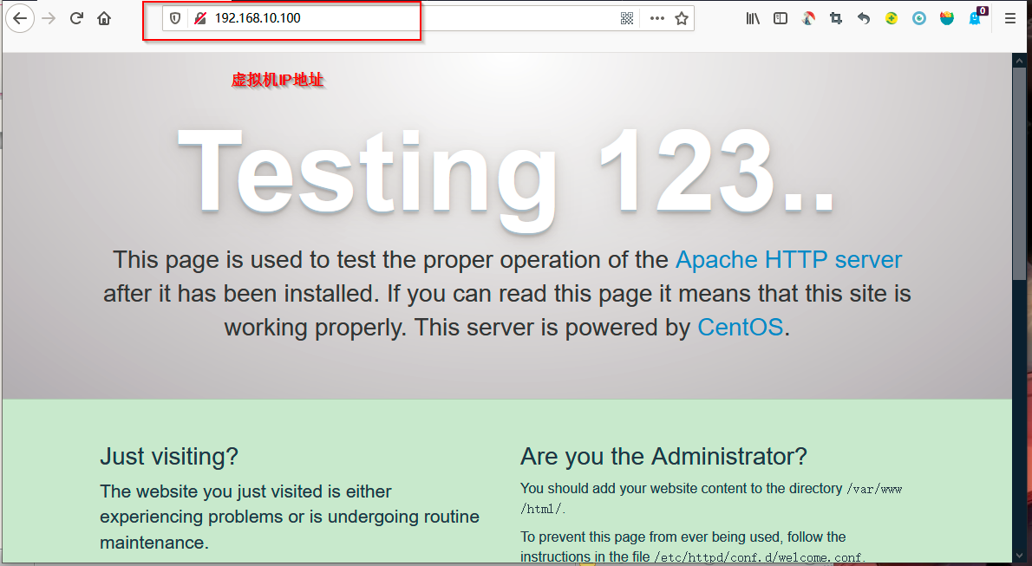Toggle the browser sidebar panel
Screen dimensions: 1032x566
781,18
